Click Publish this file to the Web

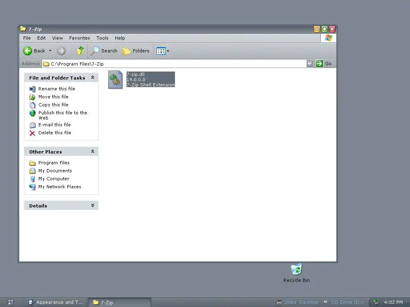coord(63,115)
